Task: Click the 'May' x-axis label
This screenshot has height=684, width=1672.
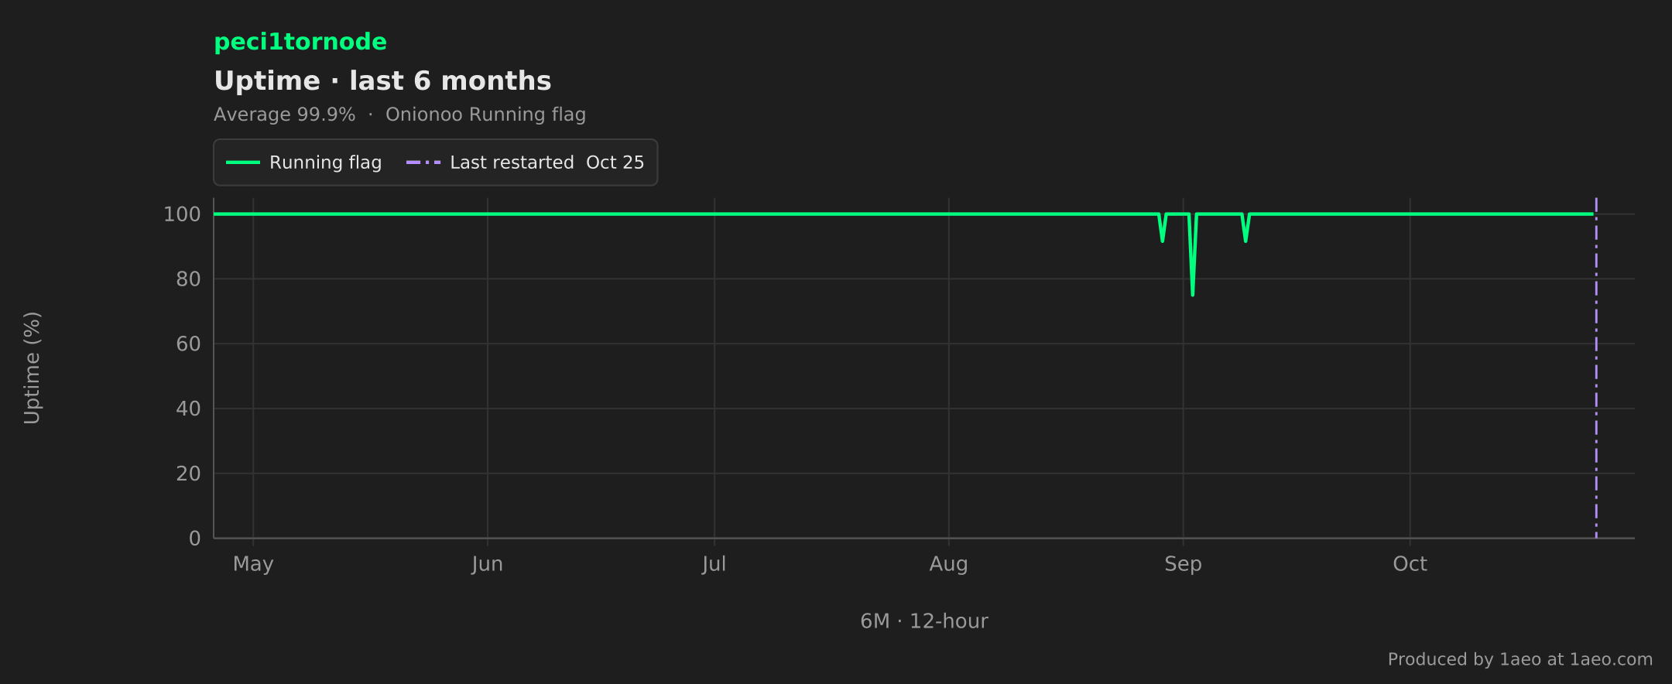Action: [253, 564]
